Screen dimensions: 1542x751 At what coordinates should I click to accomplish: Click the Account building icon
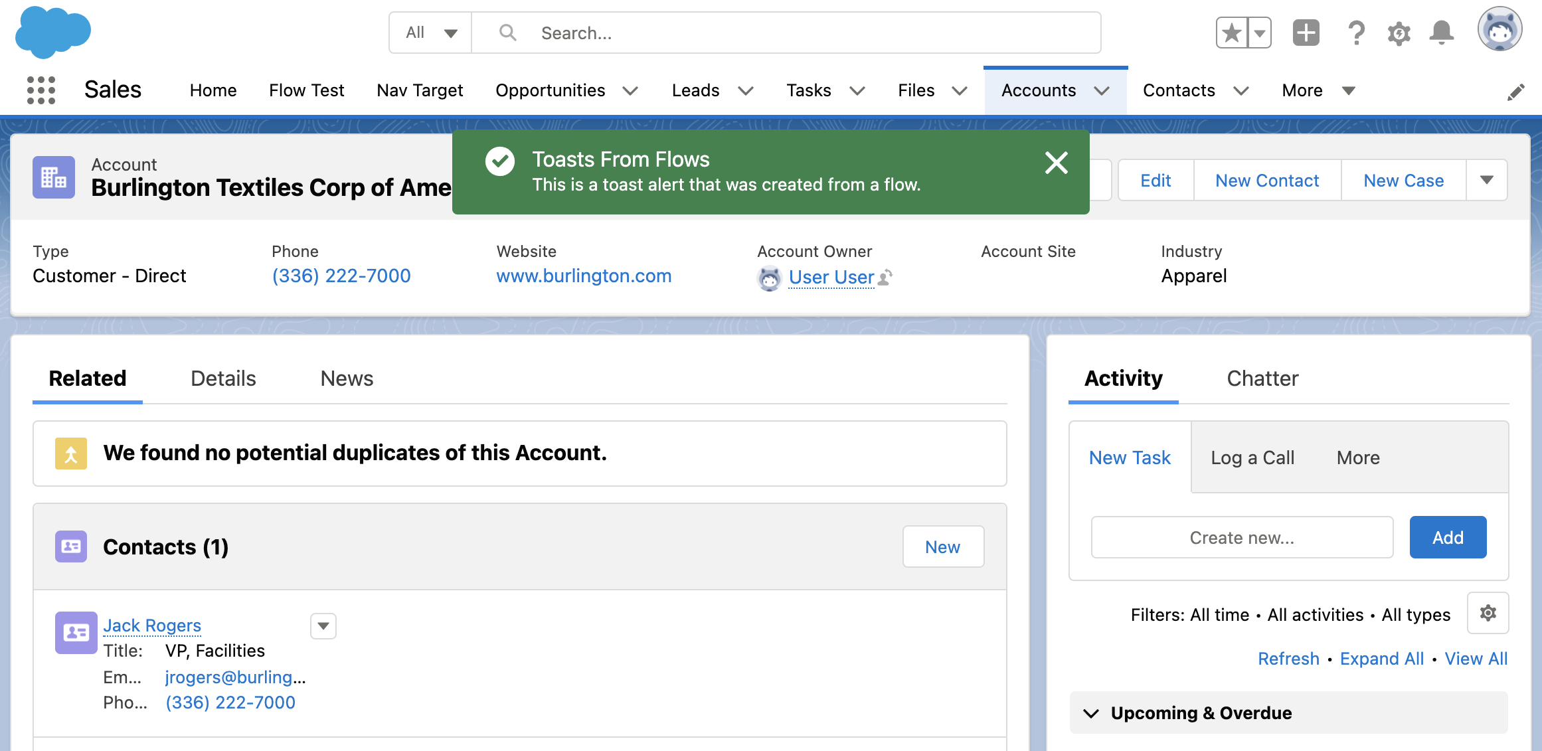click(54, 177)
